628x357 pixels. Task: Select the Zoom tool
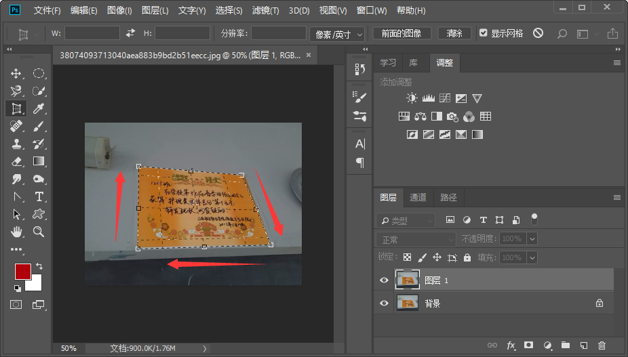tap(39, 232)
